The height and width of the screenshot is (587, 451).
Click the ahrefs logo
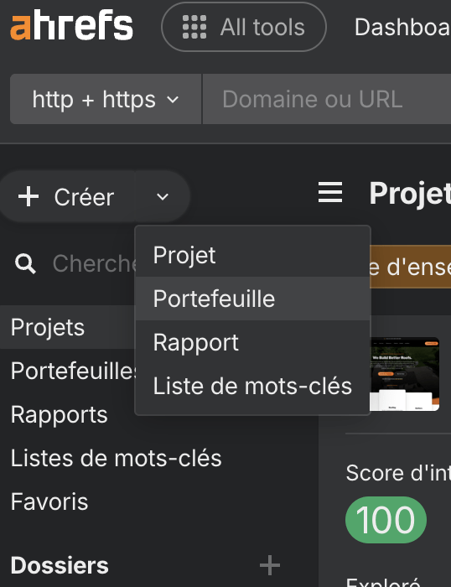click(x=71, y=25)
